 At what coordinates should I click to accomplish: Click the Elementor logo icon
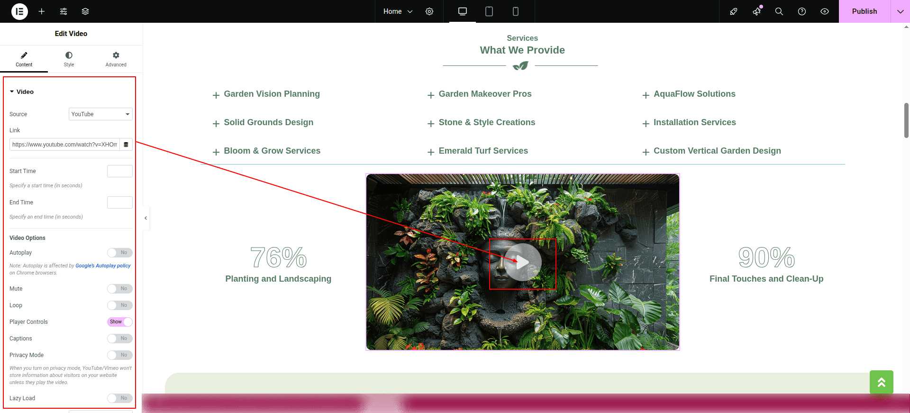(x=19, y=11)
